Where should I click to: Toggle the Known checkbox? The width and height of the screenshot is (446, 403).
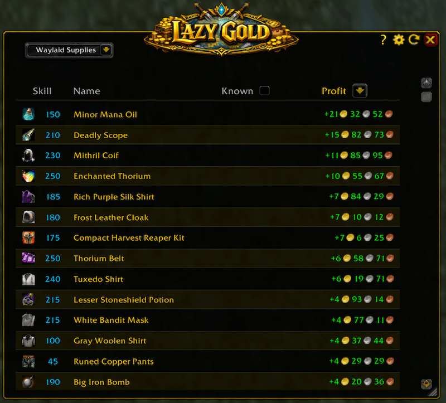(264, 91)
